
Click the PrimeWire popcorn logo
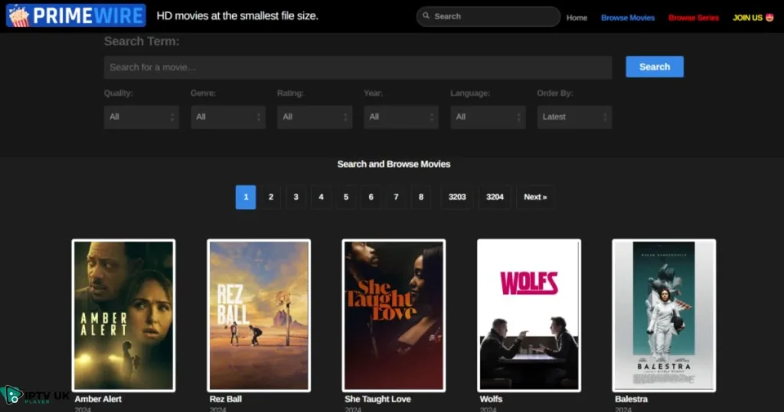tap(76, 15)
